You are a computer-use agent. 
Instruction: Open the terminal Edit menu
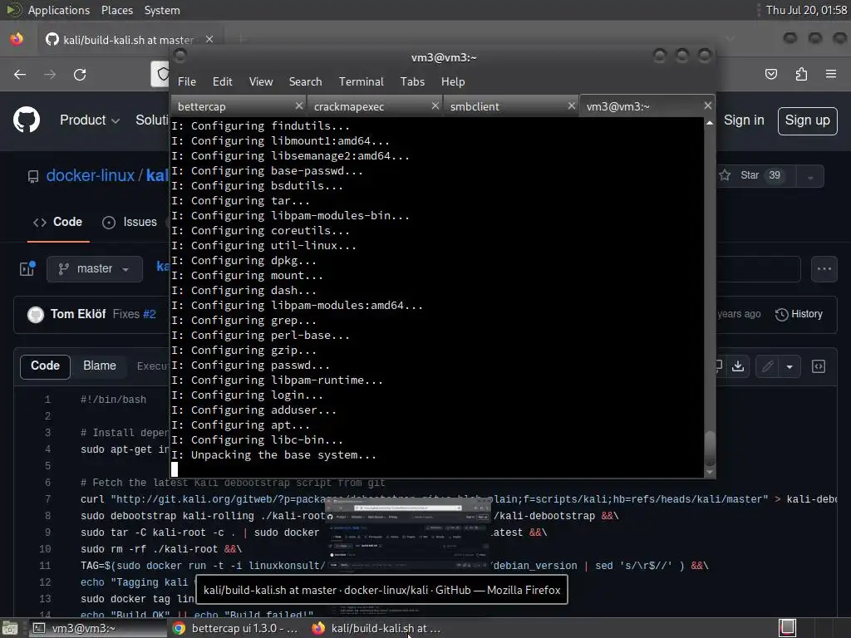coord(223,81)
